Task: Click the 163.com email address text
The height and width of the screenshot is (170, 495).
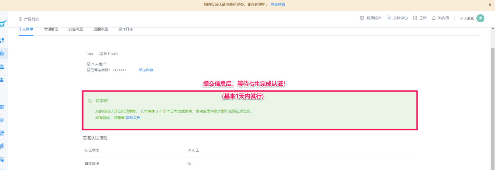Action: [x=102, y=54]
